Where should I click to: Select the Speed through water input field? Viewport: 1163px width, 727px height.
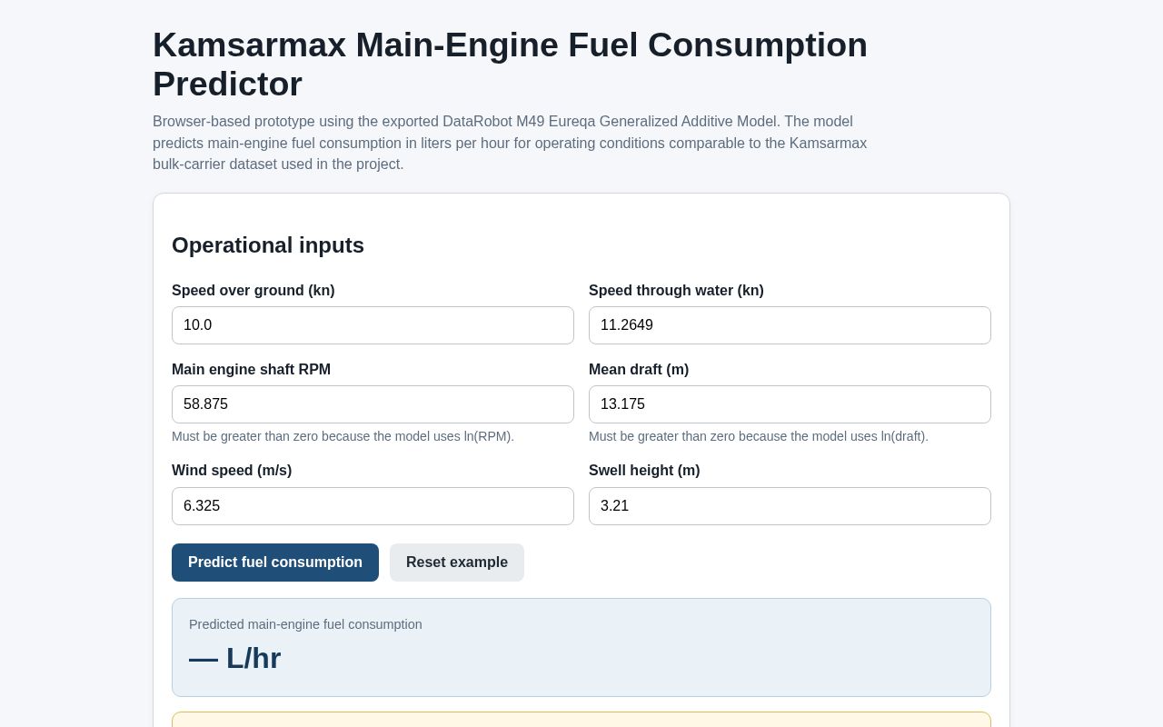click(790, 325)
